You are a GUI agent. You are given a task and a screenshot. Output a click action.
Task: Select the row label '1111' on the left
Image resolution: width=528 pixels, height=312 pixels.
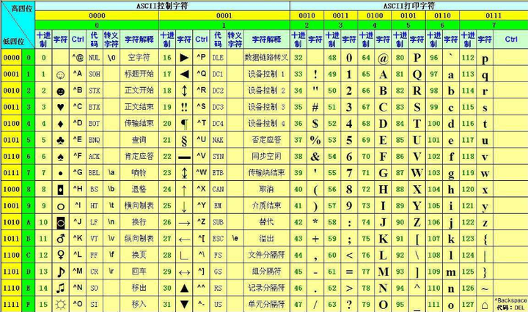point(12,305)
